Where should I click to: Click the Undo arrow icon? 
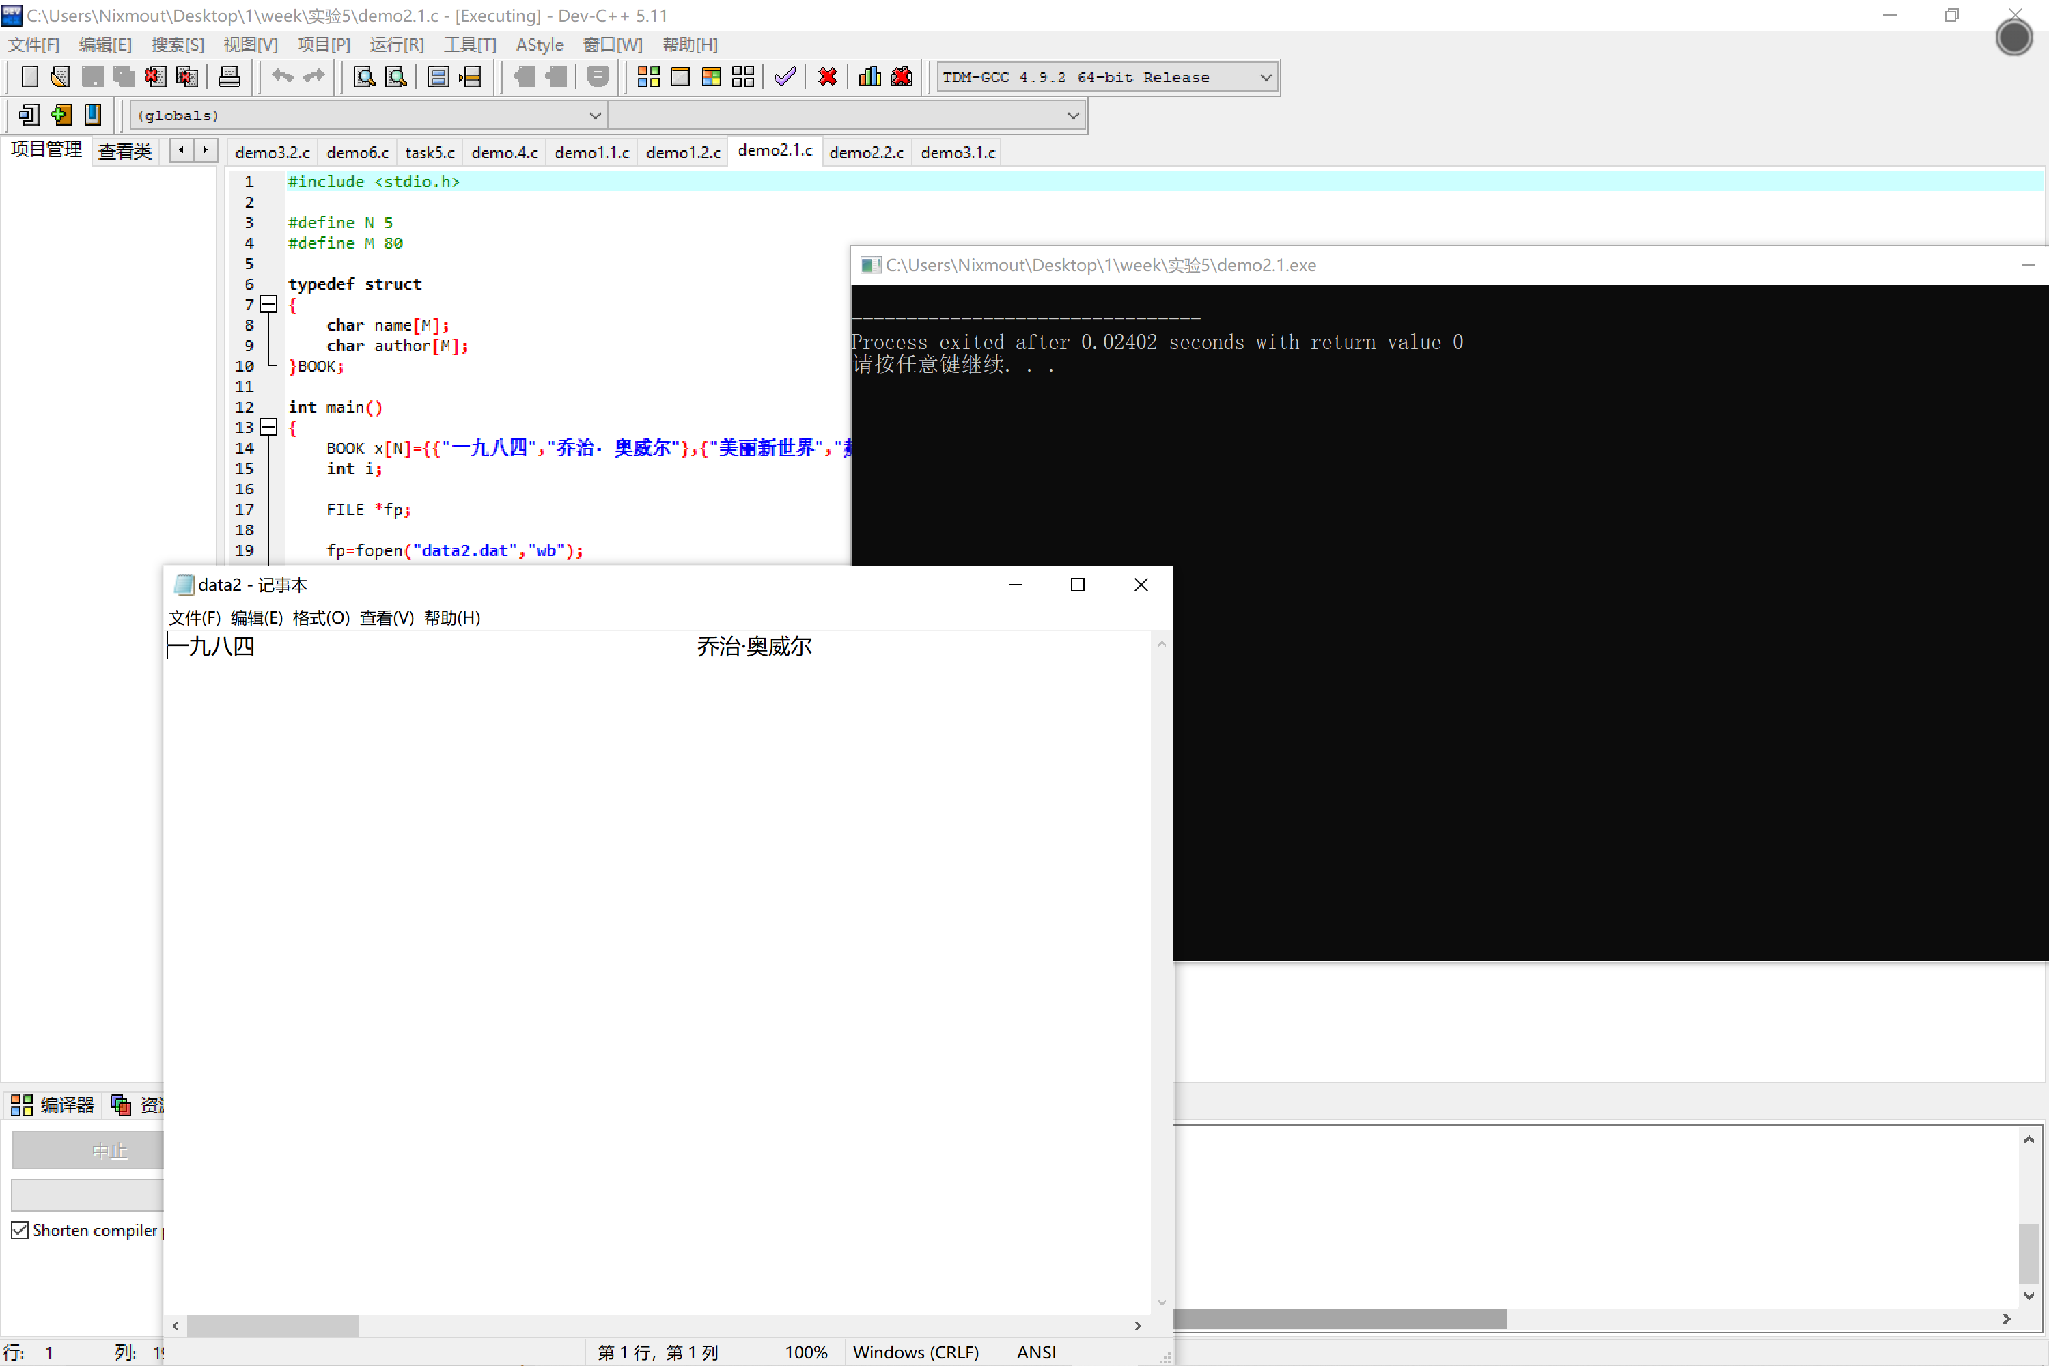(x=282, y=76)
